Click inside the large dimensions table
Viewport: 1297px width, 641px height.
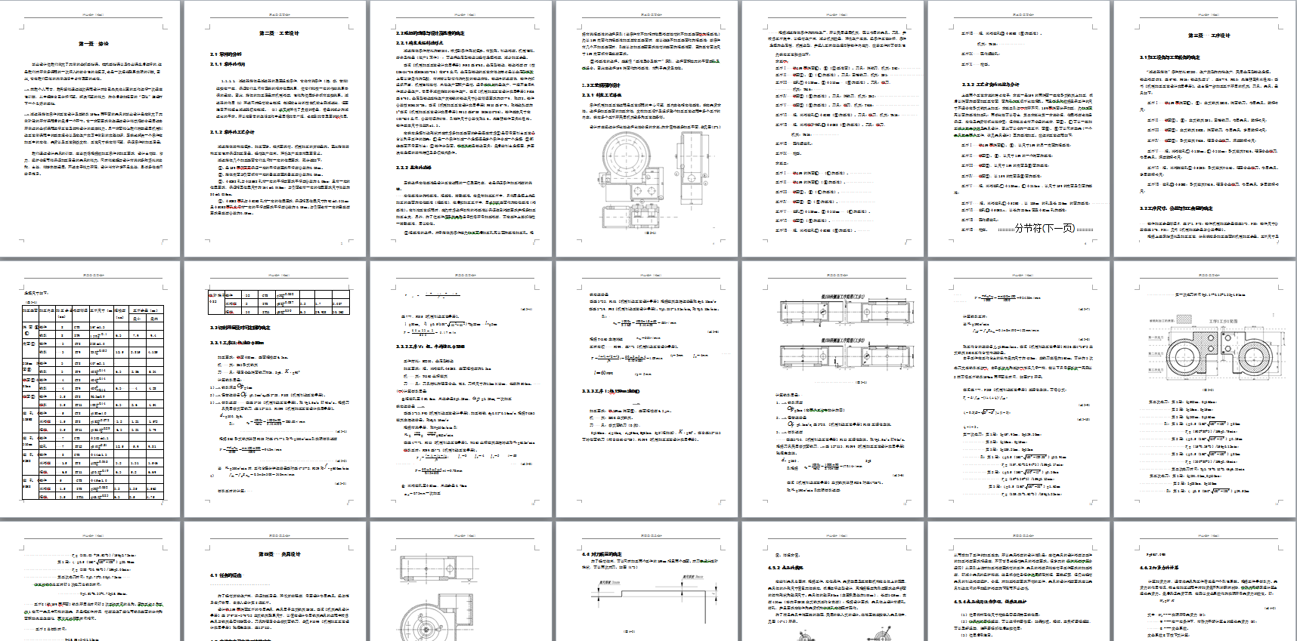point(93,403)
